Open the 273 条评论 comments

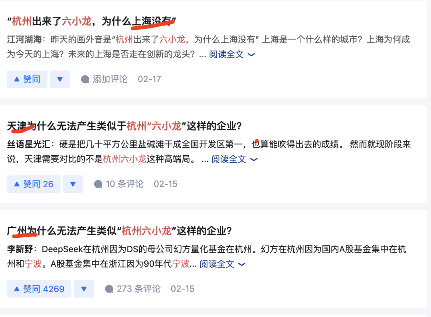coord(132,289)
